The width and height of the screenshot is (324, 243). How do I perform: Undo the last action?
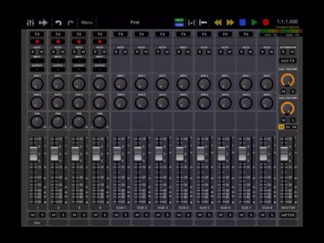(x=58, y=23)
